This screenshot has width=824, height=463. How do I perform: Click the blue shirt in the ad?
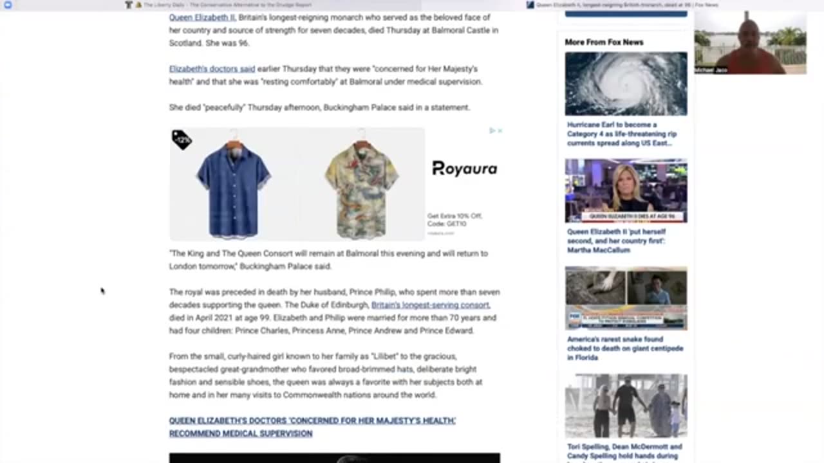pos(233,188)
